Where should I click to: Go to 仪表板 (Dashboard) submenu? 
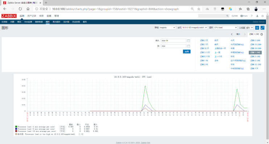coord(4,22)
